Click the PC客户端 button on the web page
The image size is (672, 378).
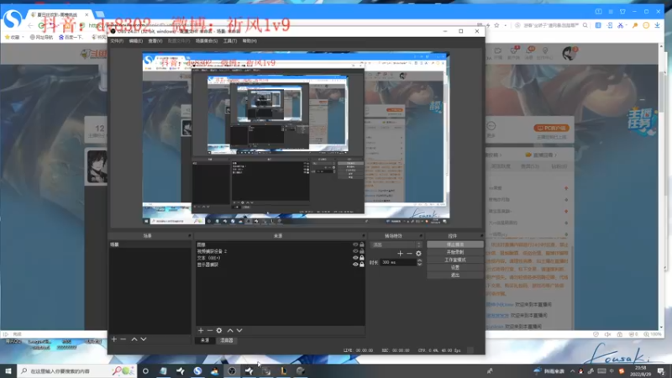pos(551,128)
